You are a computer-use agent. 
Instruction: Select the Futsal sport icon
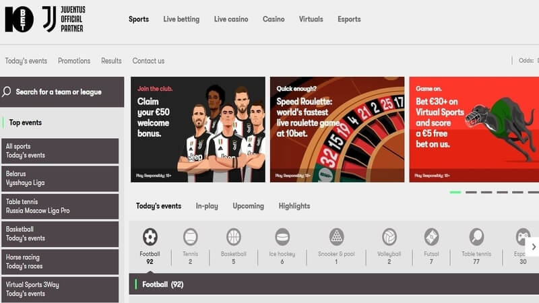(431, 237)
